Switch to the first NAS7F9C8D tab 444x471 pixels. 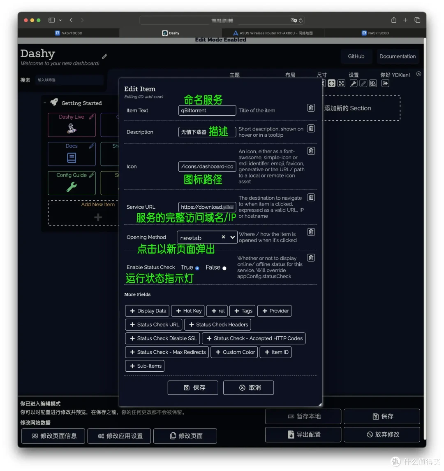[x=69, y=33]
